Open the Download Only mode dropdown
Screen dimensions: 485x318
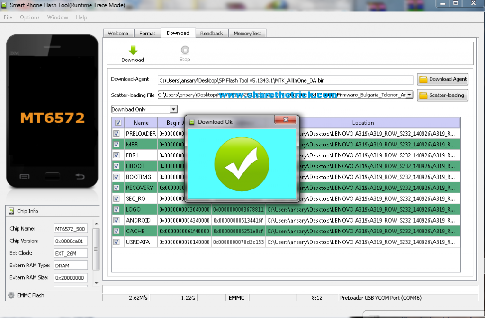click(x=173, y=109)
